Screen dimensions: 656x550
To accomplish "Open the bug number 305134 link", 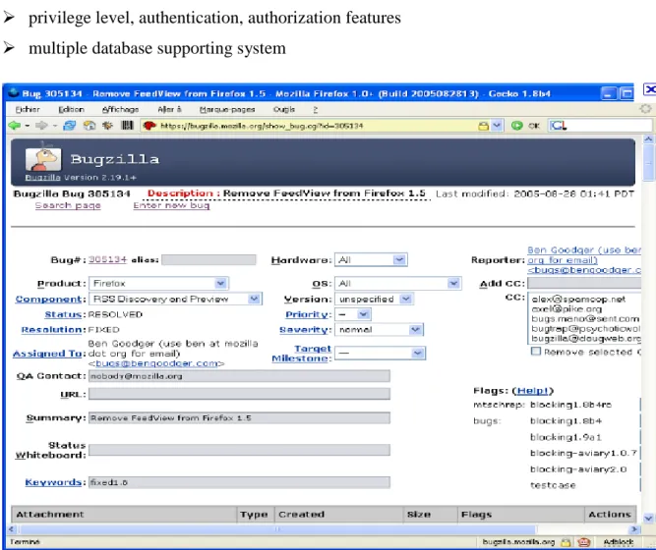I will click(x=107, y=259).
